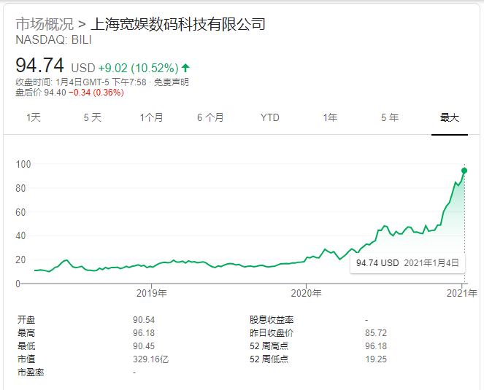Click the 最高 value 96.18

[x=144, y=333]
